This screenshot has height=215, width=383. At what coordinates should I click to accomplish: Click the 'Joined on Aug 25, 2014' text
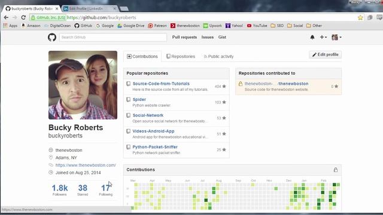78,173
